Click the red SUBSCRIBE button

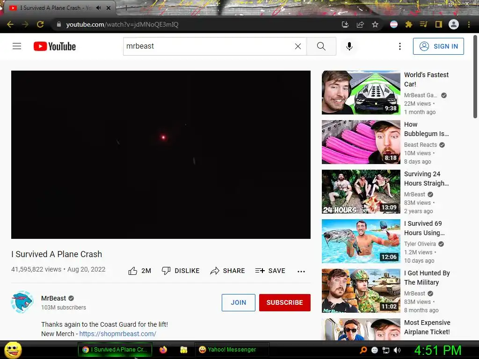click(x=285, y=302)
